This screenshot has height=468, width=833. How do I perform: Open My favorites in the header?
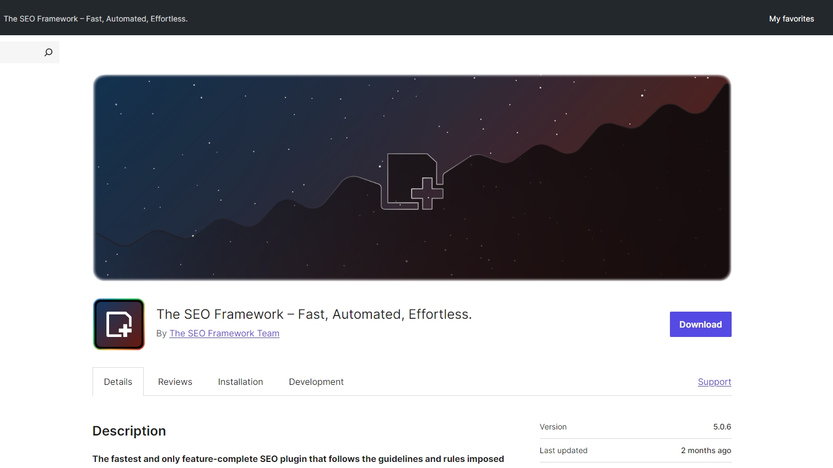[791, 19]
